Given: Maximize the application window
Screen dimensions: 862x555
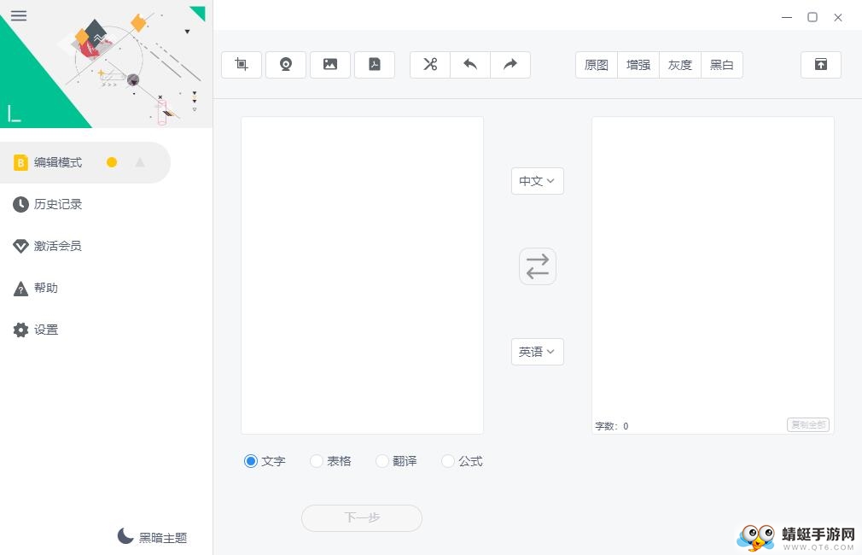Looking at the screenshot, I should [812, 18].
